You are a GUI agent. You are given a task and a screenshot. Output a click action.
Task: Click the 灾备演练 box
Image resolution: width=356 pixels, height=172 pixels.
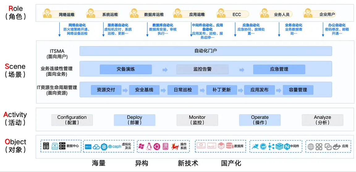tap(125, 69)
